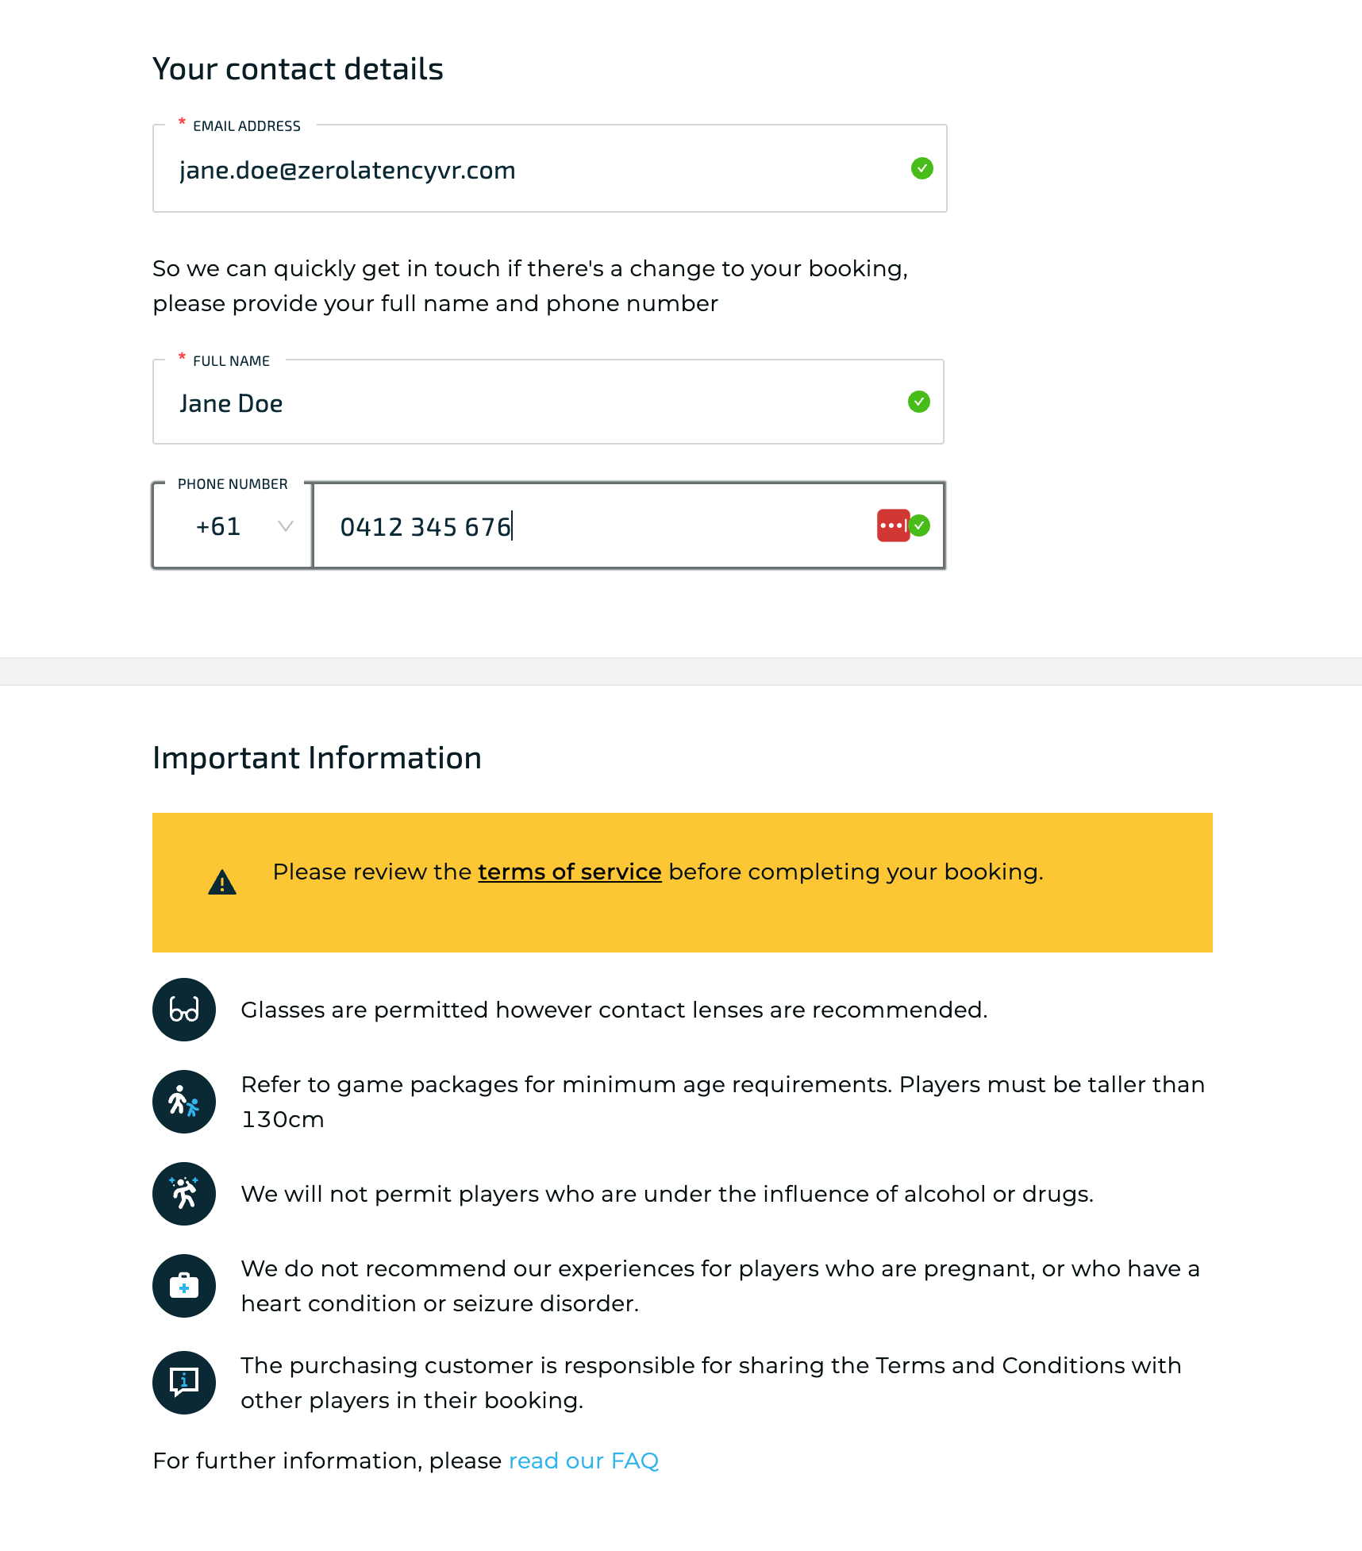Click the PHONE NUMBER field label

pyautogui.click(x=233, y=484)
